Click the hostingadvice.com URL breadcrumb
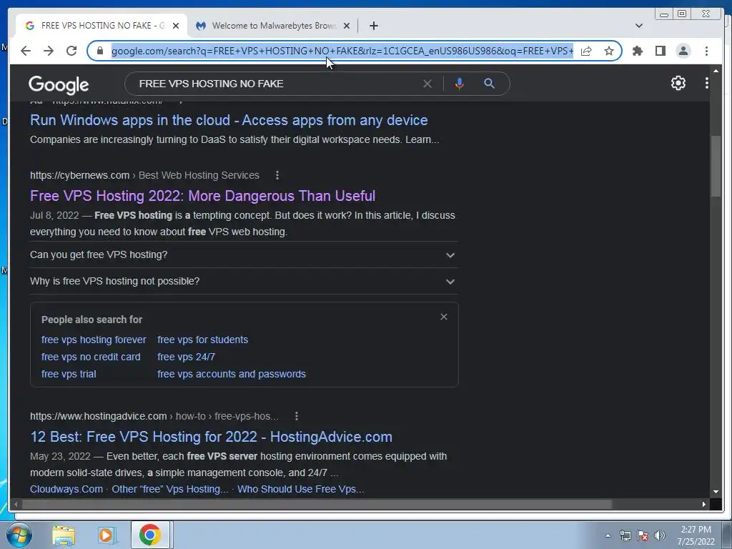 click(154, 416)
